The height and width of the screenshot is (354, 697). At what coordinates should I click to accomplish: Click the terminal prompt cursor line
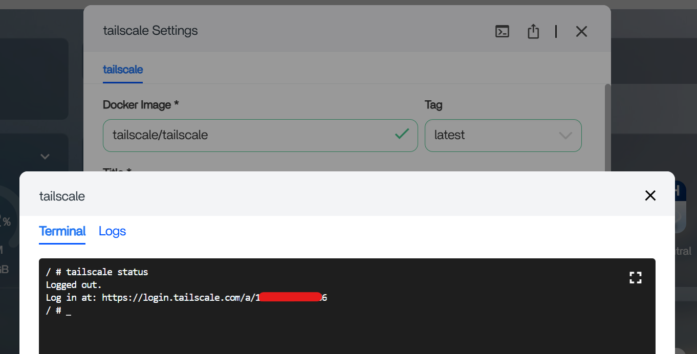coord(58,311)
